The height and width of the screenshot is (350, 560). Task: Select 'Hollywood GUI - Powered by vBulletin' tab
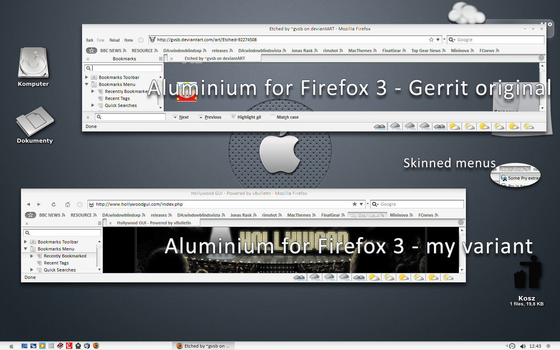(154, 223)
